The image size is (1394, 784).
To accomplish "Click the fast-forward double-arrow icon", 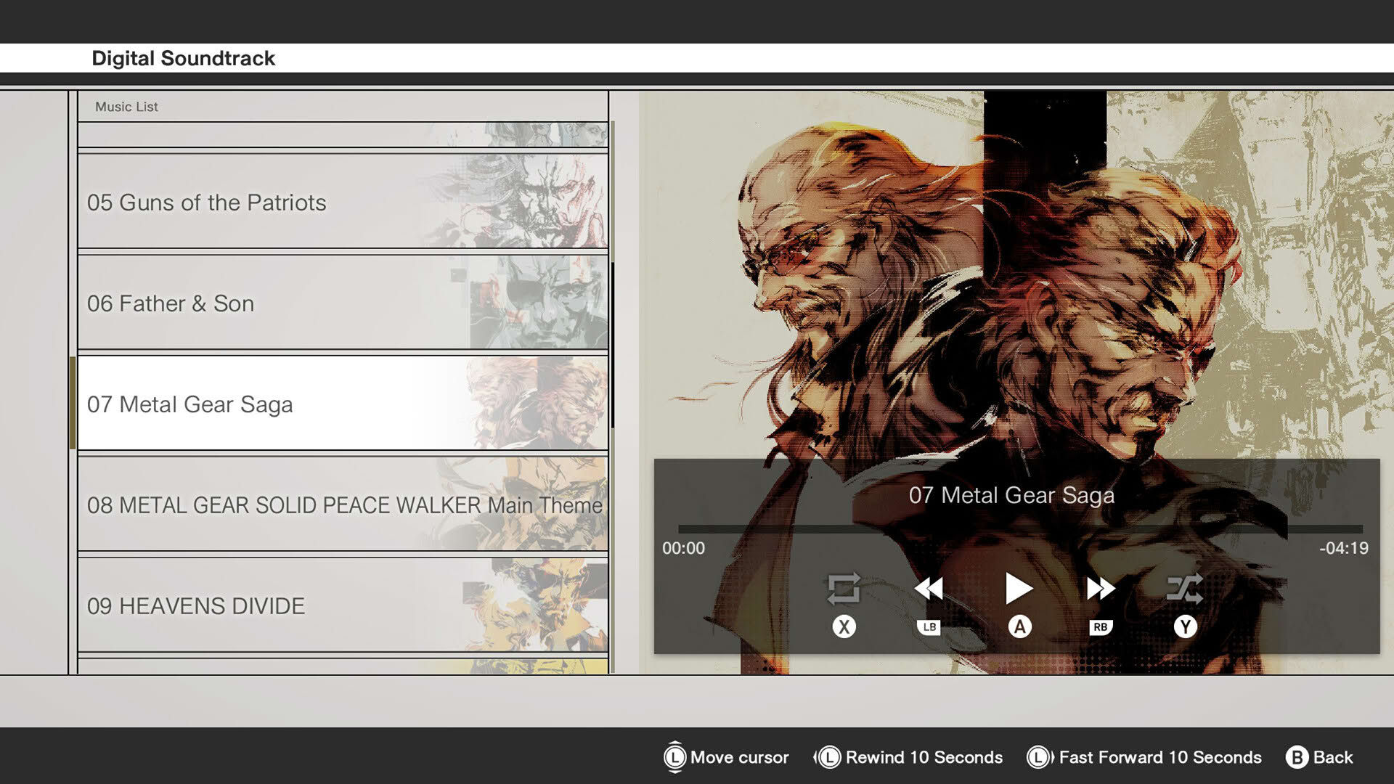I will 1101,589.
